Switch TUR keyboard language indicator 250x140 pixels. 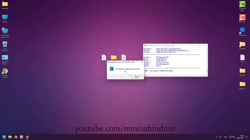pyautogui.click(x=225, y=137)
